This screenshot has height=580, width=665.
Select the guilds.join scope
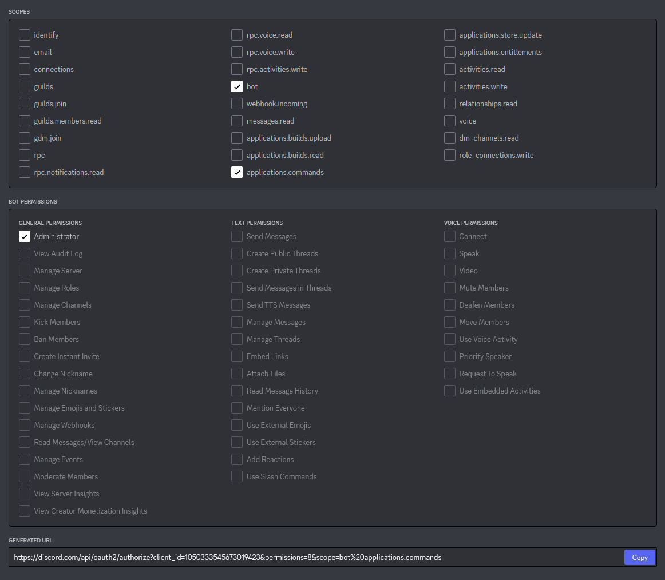coord(25,104)
